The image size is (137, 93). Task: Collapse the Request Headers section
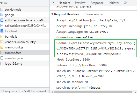(x=52, y=14)
